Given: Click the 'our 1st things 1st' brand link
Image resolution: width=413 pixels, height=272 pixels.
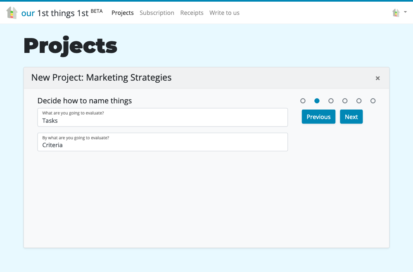Looking at the screenshot, I should pos(62,13).
